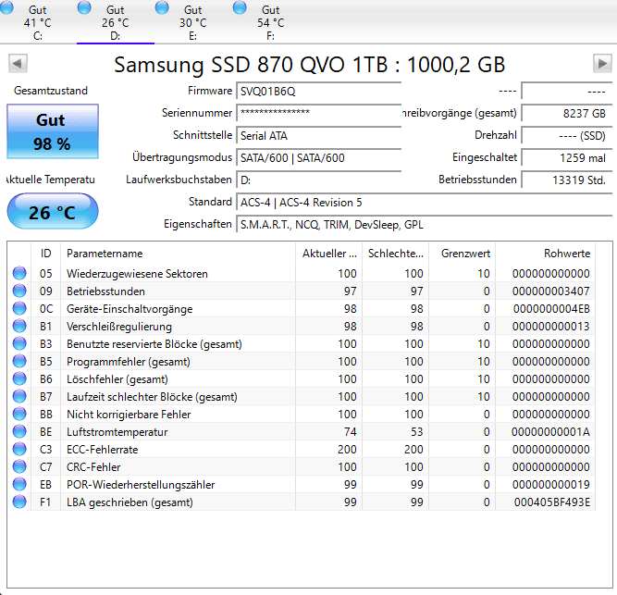
Task: Click status orb of row C3 ECC-Fehlerrate
Action: click(19, 449)
